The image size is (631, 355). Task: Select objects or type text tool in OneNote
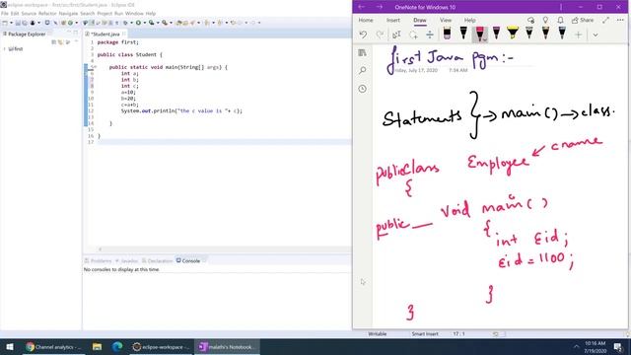(x=396, y=35)
